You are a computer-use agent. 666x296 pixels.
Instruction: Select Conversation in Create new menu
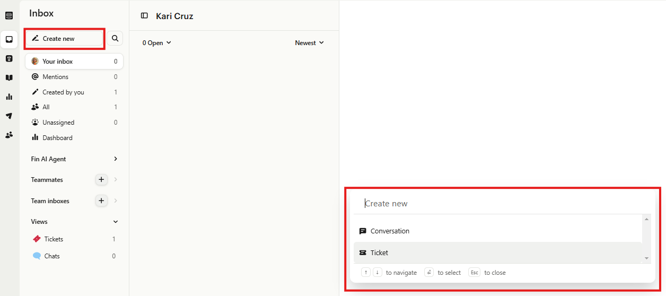pyautogui.click(x=390, y=231)
